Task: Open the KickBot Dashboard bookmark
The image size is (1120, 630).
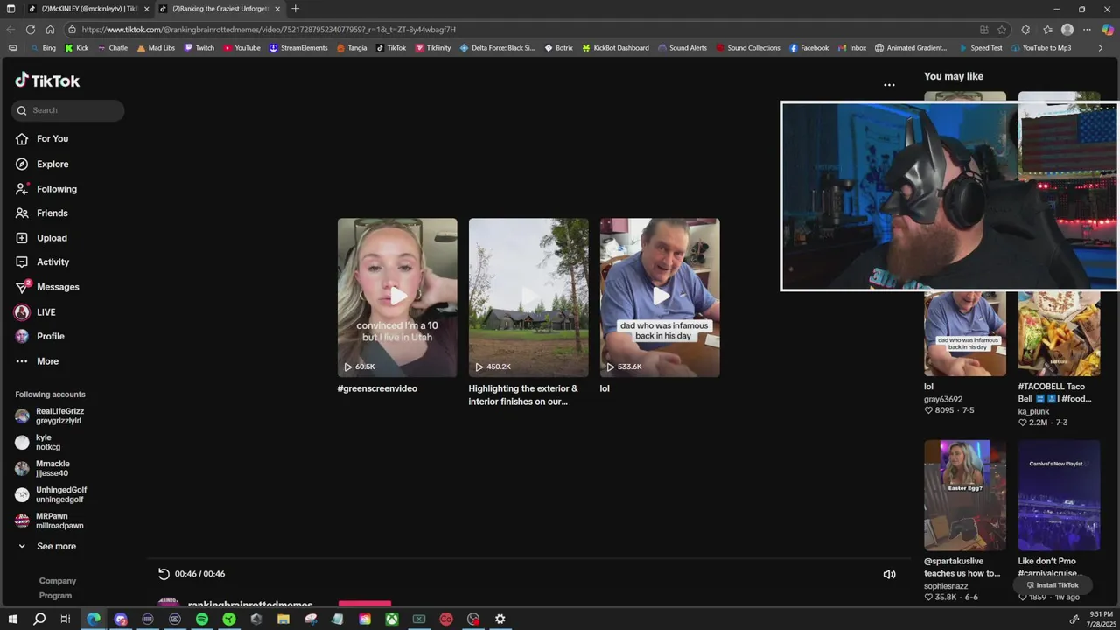Action: pos(615,48)
